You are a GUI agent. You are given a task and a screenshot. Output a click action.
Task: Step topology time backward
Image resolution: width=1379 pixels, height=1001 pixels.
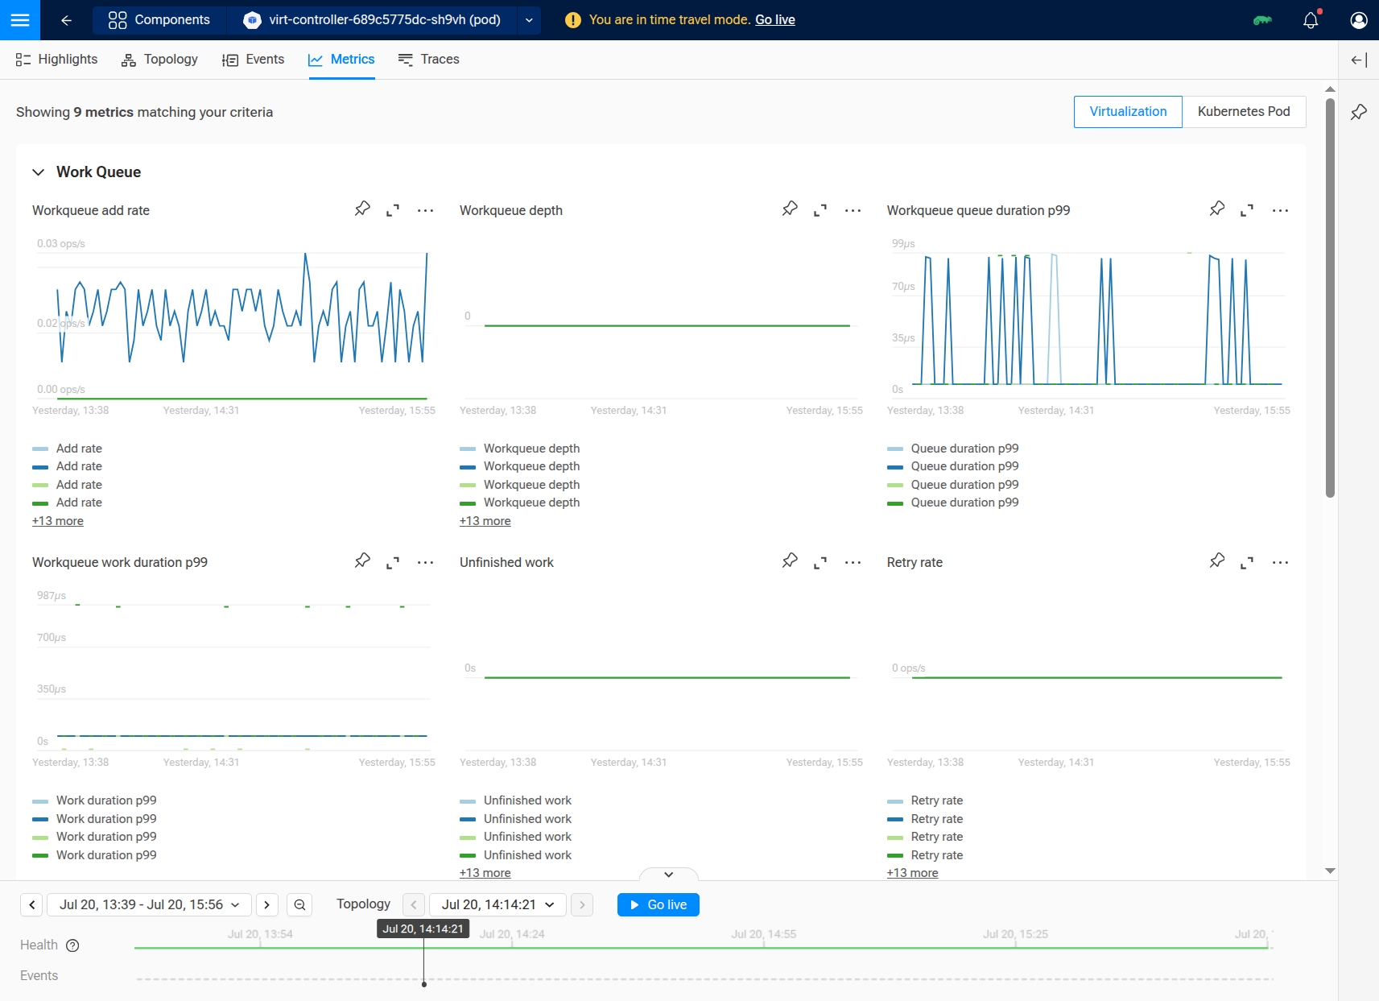[414, 904]
